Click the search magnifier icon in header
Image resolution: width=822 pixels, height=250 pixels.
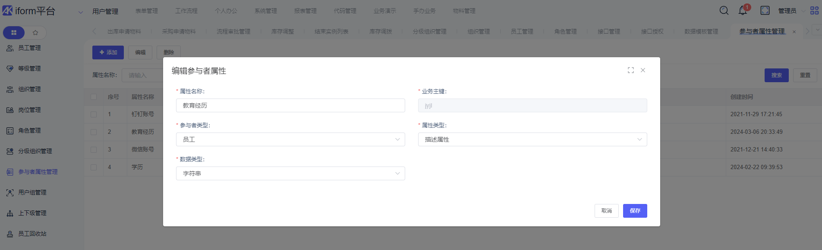pyautogui.click(x=724, y=11)
